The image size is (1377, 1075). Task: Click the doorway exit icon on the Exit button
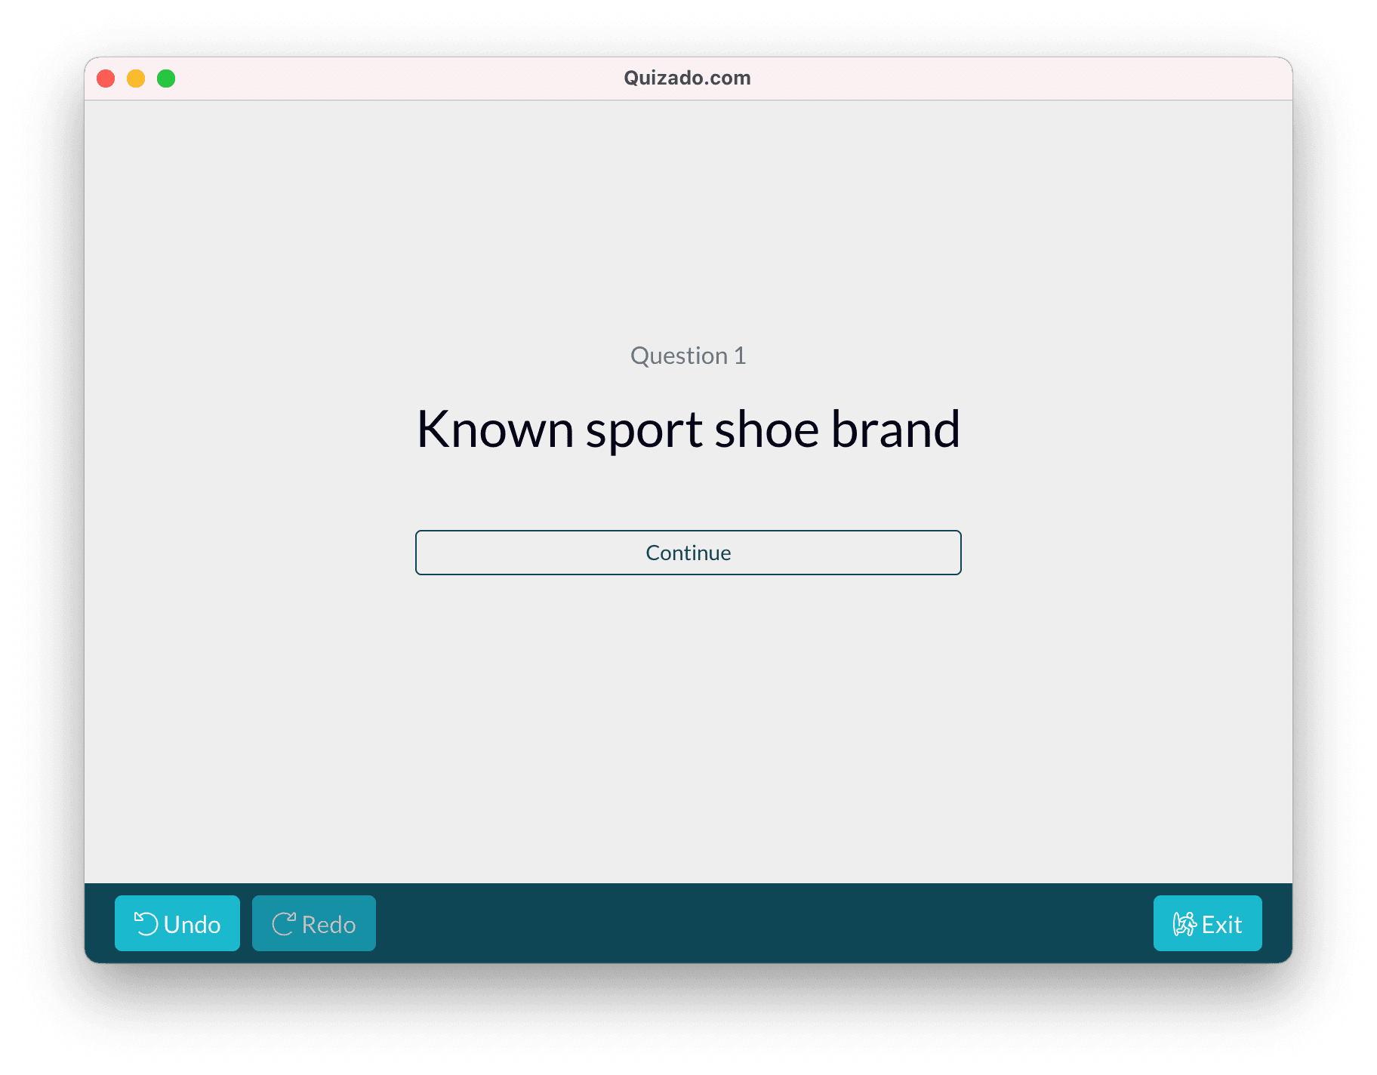coord(1184,923)
